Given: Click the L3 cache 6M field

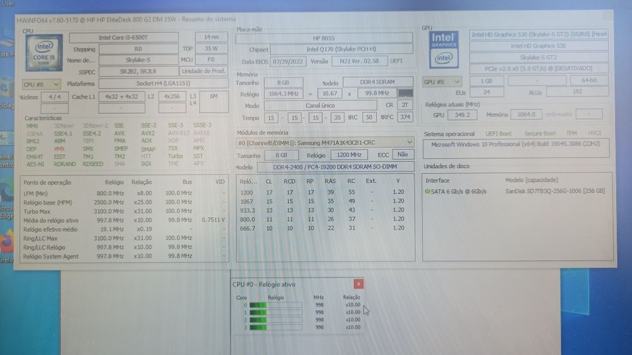Looking at the screenshot, I should click(x=214, y=102).
